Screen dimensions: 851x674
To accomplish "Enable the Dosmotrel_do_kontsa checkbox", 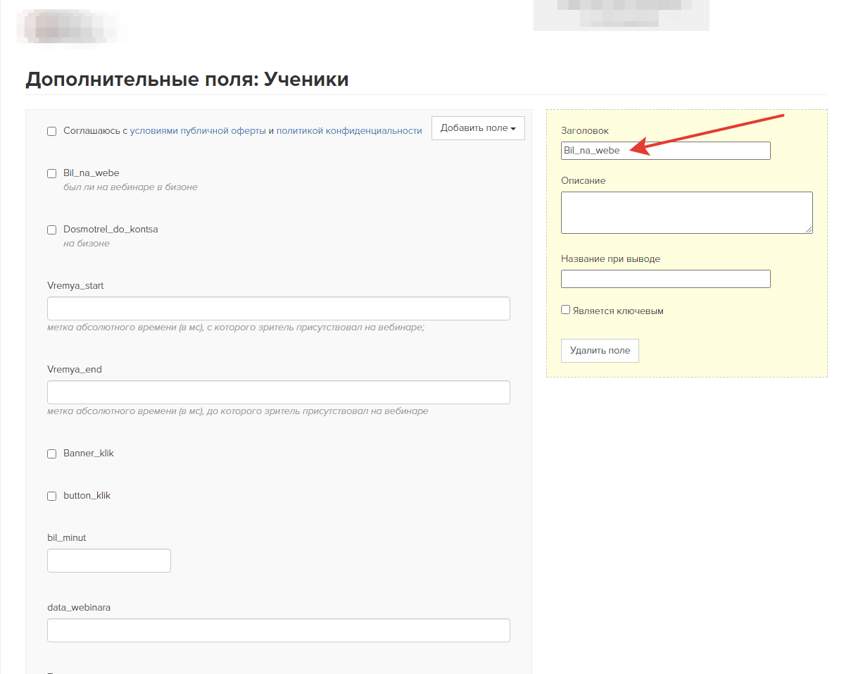I will tap(52, 230).
